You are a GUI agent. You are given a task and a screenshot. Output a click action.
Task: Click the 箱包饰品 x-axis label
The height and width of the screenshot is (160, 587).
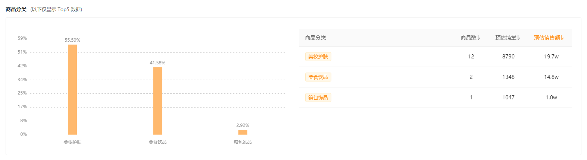[243, 142]
